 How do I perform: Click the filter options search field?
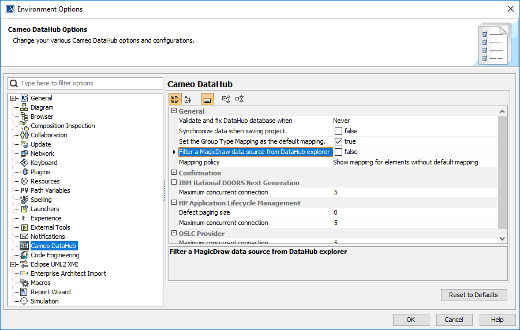click(90, 84)
